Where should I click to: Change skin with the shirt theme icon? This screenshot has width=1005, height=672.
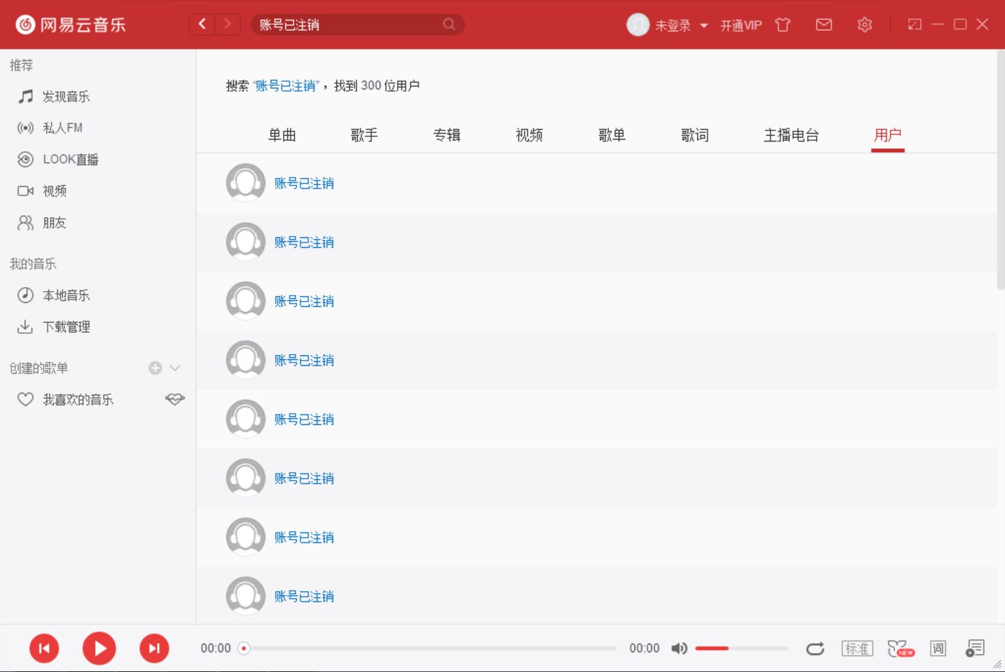782,24
